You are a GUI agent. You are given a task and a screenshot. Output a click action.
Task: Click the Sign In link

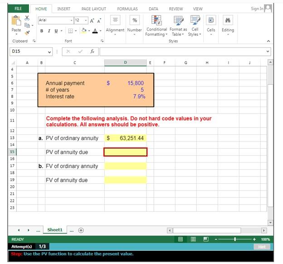point(257,9)
